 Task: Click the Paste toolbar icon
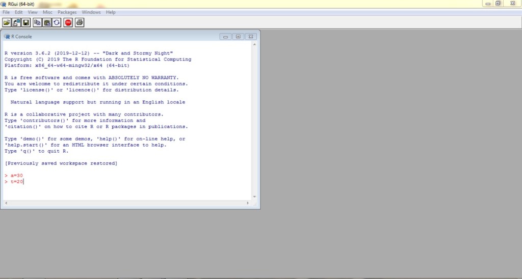pyautogui.click(x=47, y=22)
